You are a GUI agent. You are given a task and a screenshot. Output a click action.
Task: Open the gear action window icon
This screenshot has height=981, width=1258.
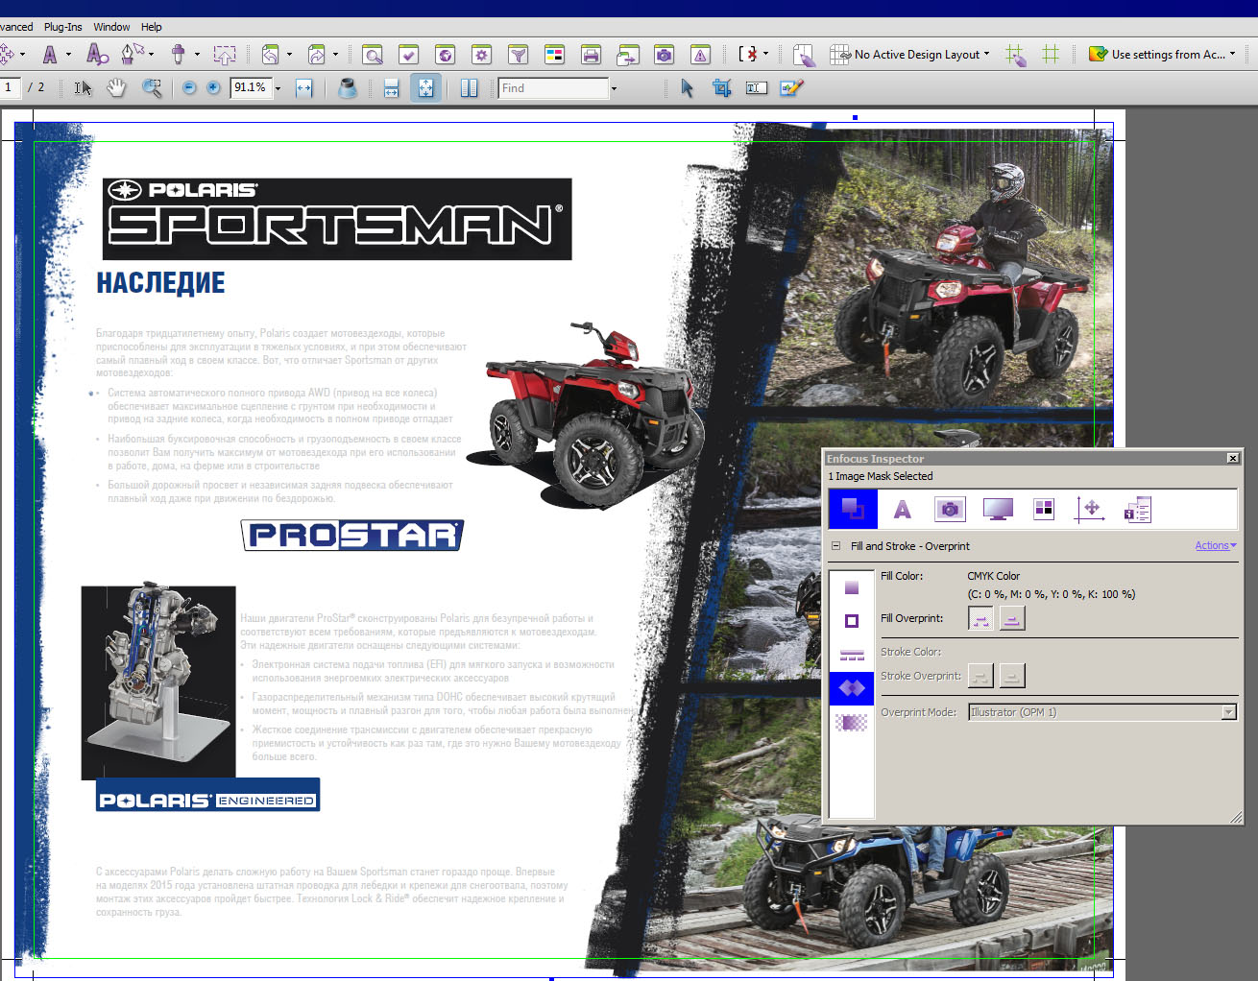[482, 55]
